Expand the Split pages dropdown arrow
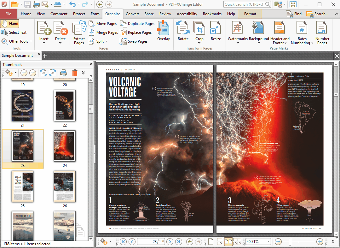 [x=107, y=41]
